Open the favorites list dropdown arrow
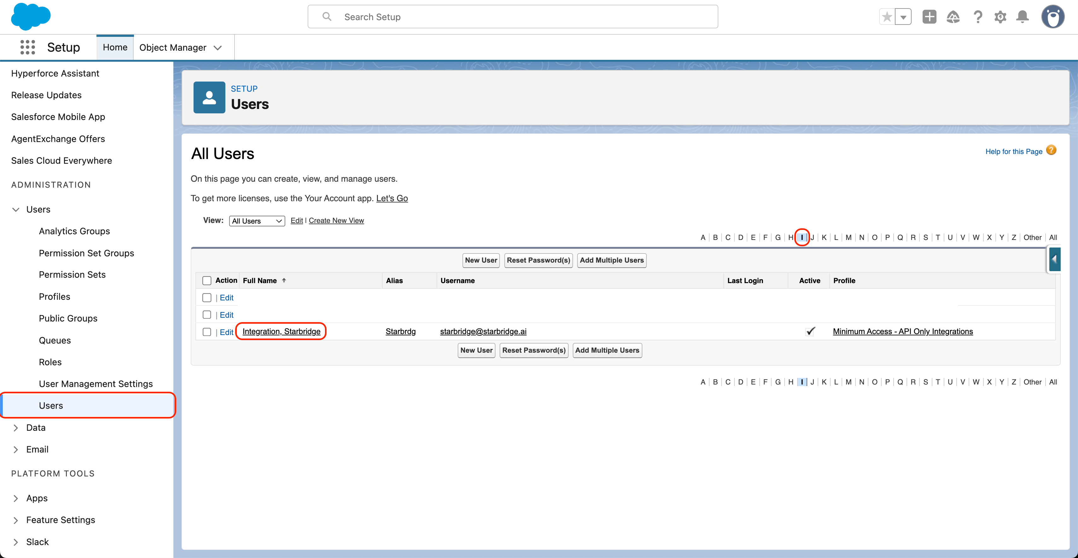Viewport: 1078px width, 558px height. pos(903,17)
